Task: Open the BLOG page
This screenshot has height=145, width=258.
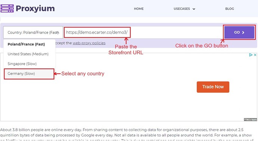Action: 230,9
